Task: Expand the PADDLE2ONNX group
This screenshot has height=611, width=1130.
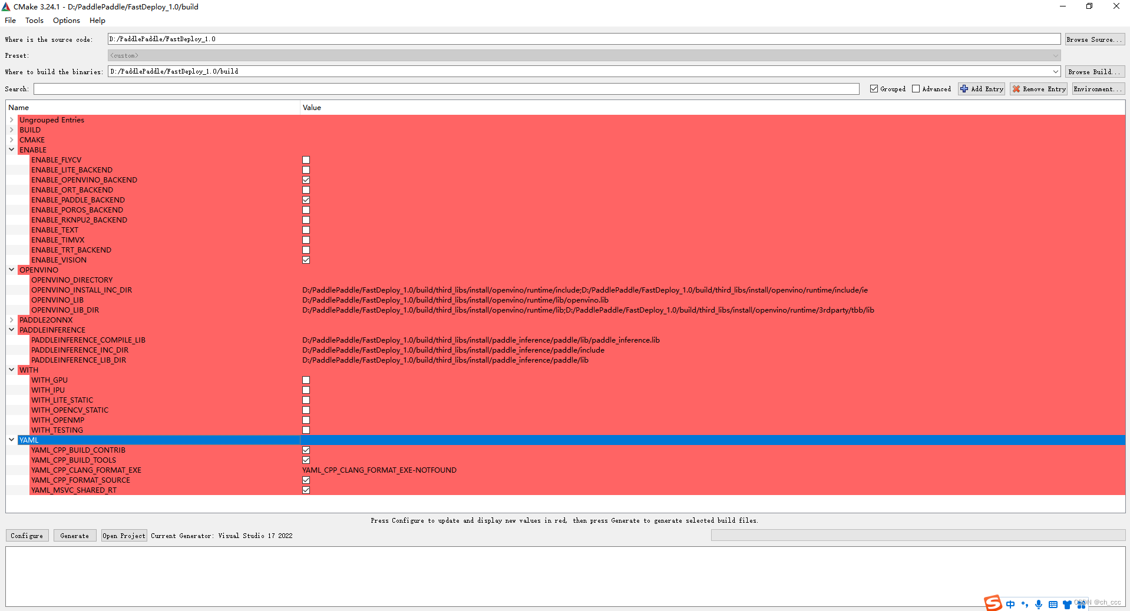Action: tap(11, 320)
